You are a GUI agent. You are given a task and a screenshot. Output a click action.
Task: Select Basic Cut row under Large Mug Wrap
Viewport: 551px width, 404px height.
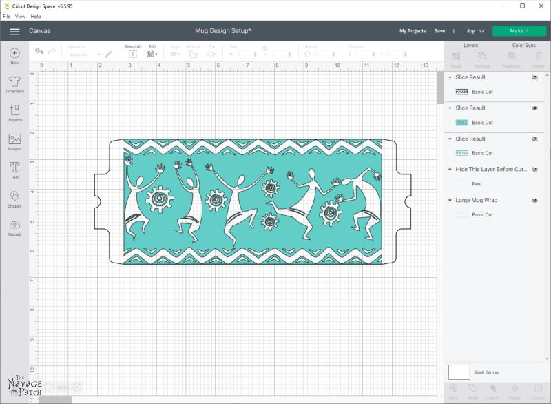[x=494, y=215]
